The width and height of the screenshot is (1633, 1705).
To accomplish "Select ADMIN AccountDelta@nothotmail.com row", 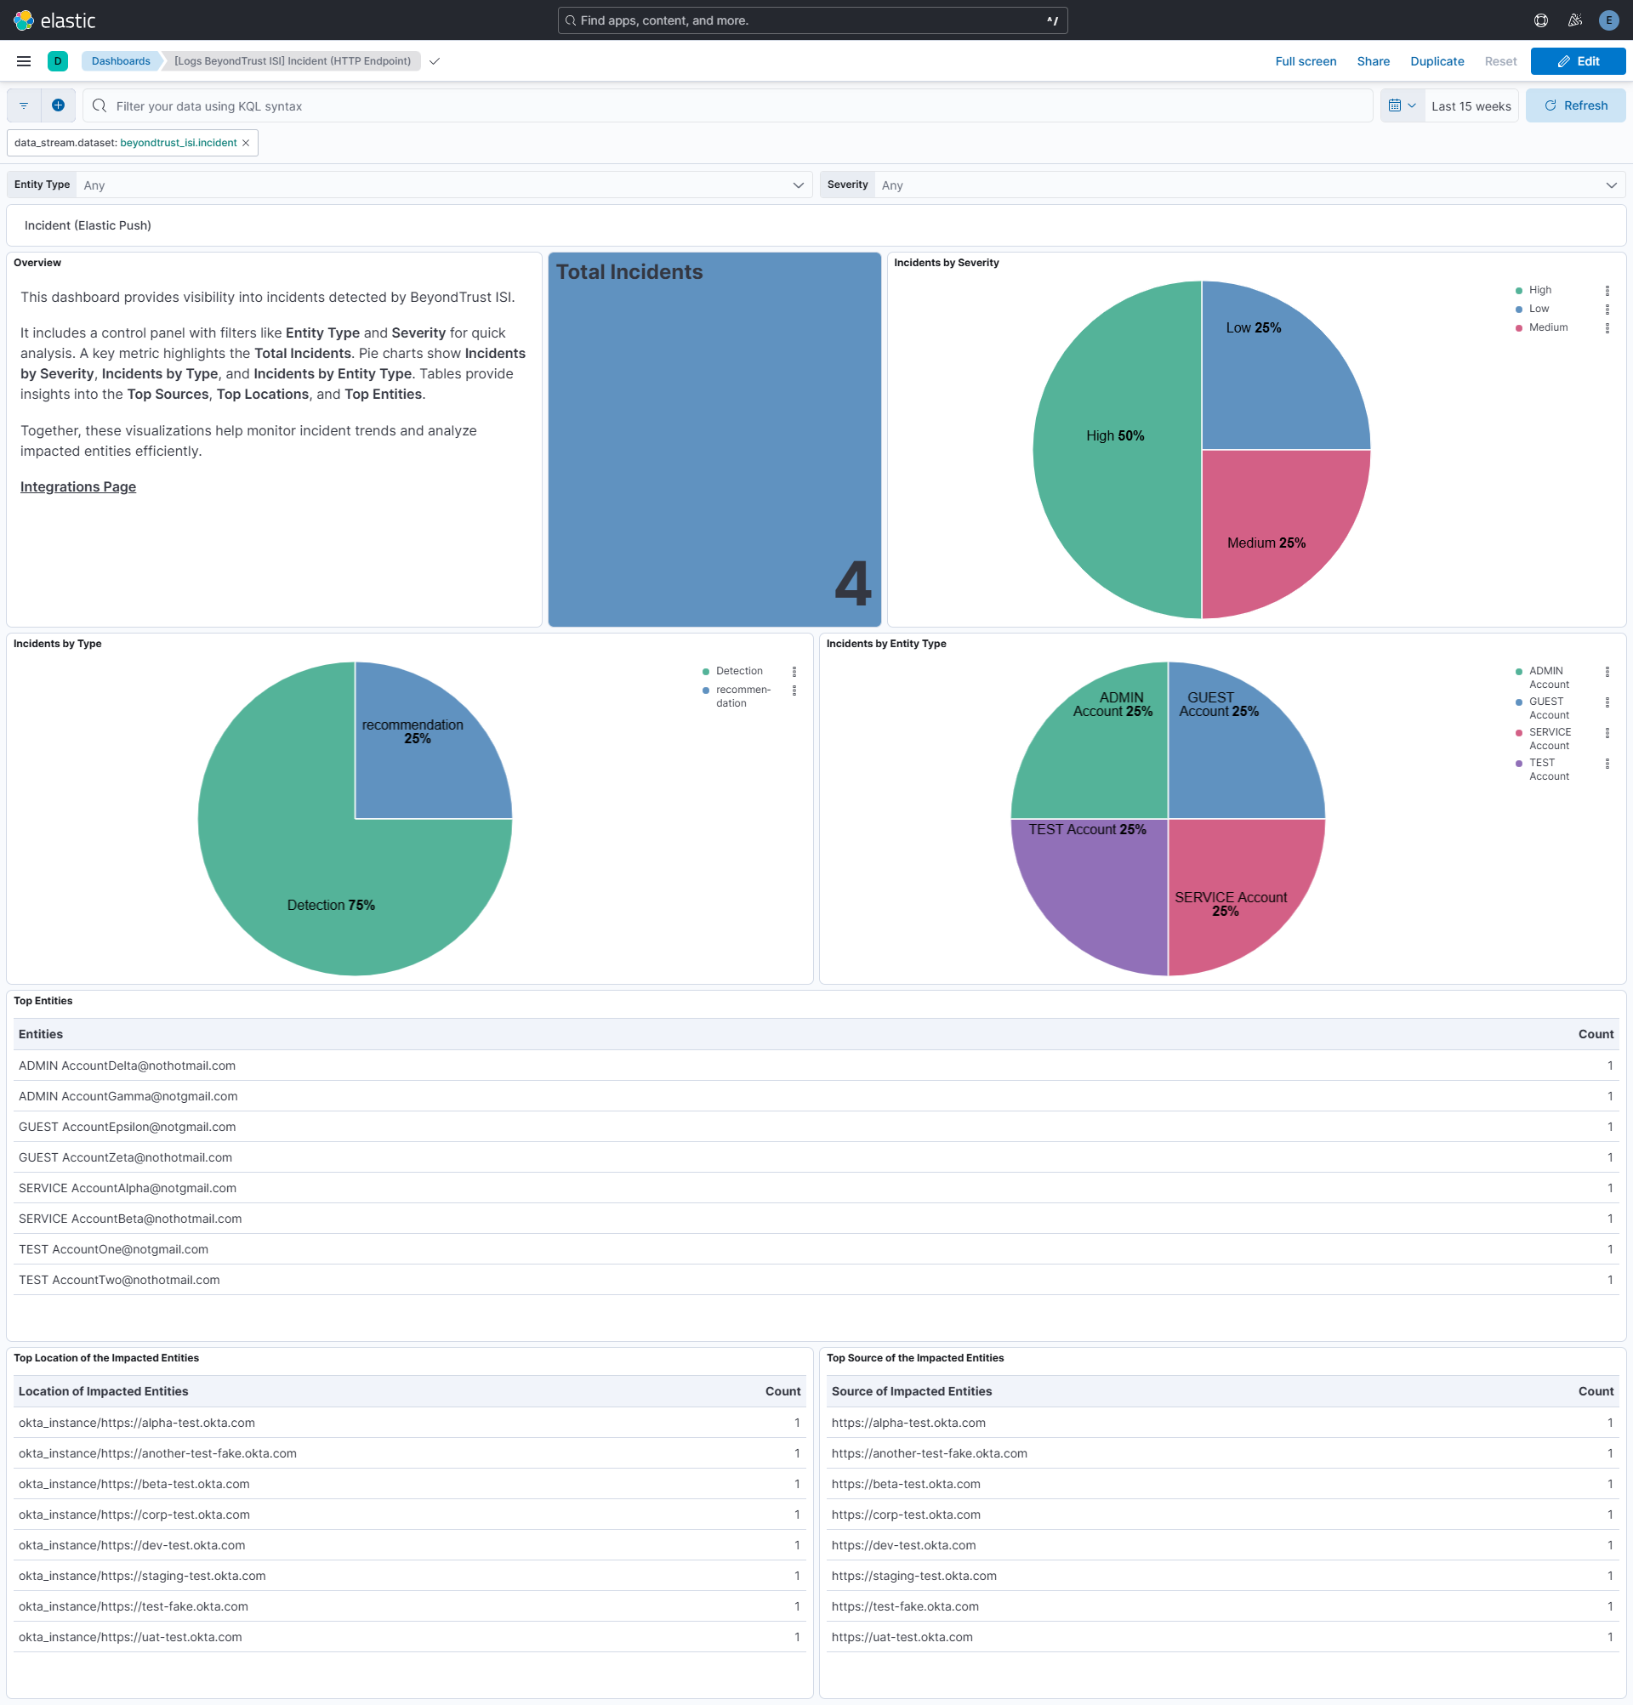I will pos(816,1065).
